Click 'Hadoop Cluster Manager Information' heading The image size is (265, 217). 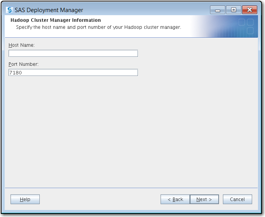[x=56, y=20]
